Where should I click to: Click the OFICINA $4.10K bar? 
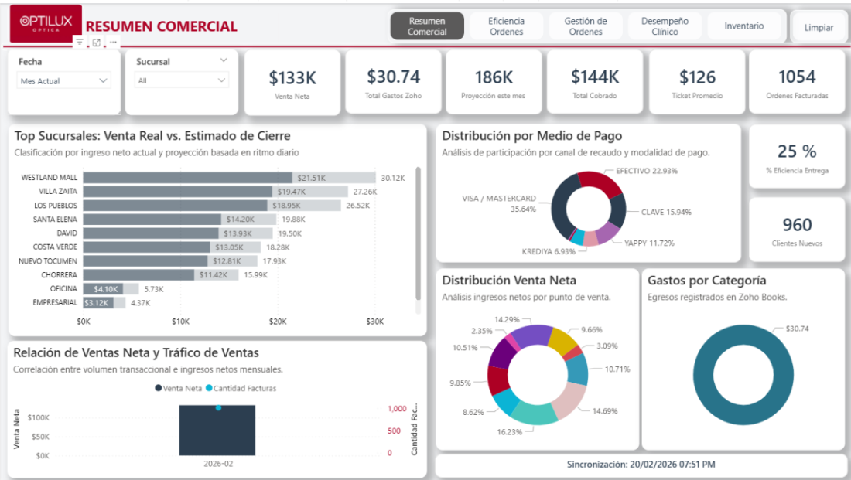click(x=103, y=289)
